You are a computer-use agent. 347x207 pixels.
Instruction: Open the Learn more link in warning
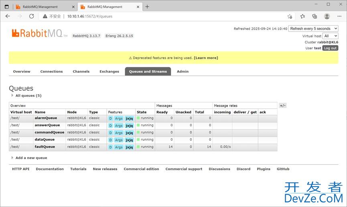(206, 58)
